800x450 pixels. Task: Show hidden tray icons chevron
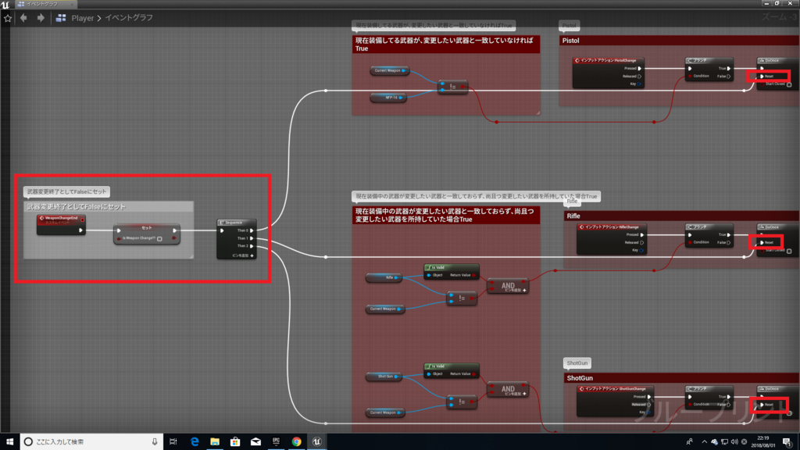click(704, 442)
